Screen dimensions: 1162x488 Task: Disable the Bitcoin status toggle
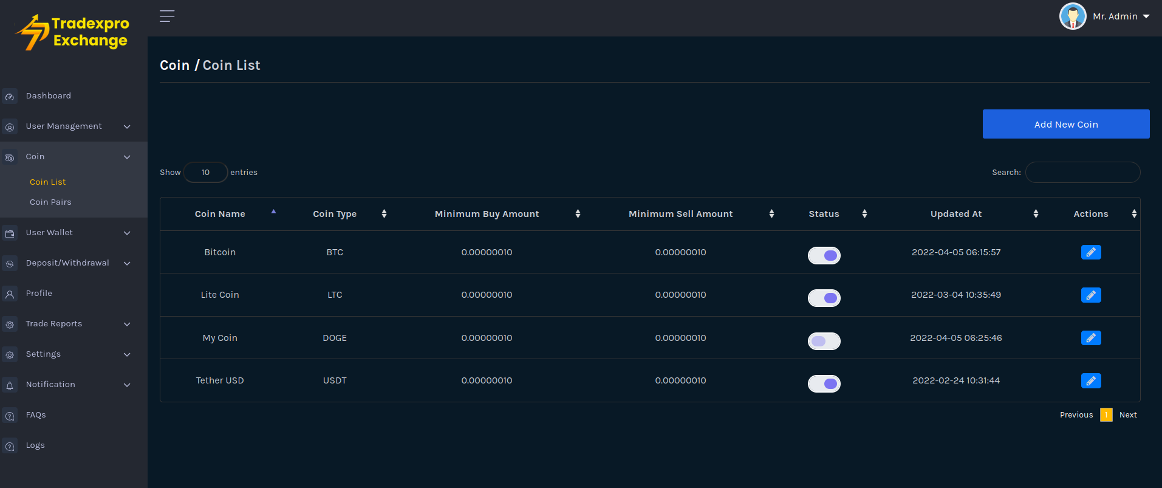tap(824, 255)
